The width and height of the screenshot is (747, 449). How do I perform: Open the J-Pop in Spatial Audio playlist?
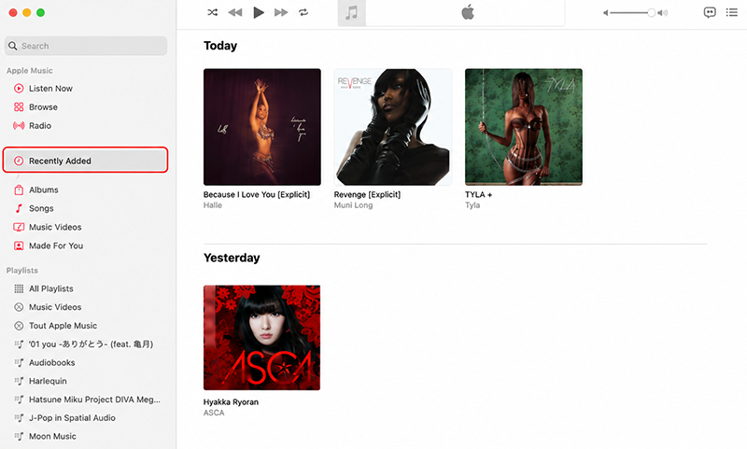point(72,417)
